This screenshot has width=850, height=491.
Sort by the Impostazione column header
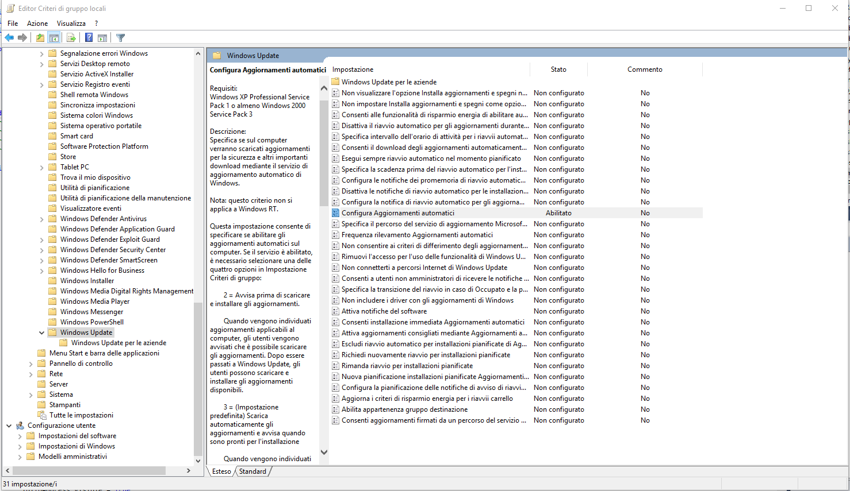pos(353,69)
